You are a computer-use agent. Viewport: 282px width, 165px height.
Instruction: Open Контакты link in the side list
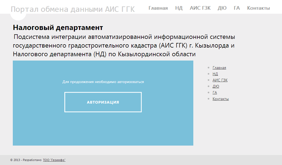pyautogui.click(x=220, y=99)
